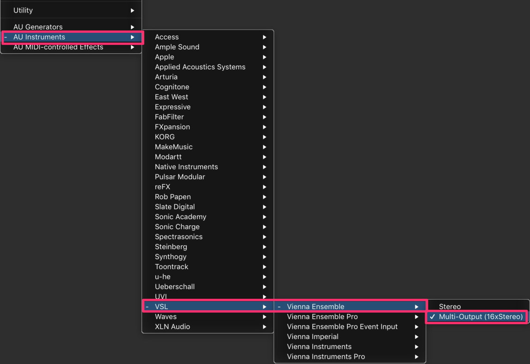
Task: Open AU MIDI-controlled Effects submenu
Action: point(71,47)
